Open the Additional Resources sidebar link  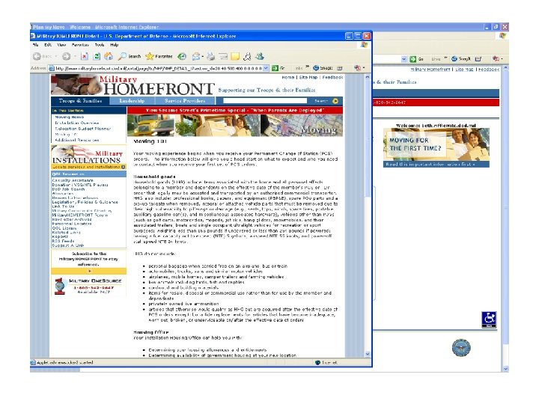coord(77,140)
